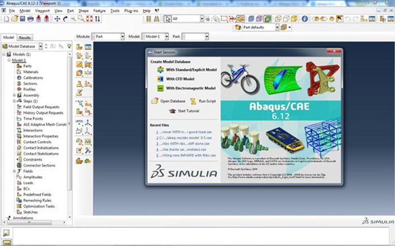
Task: Click the Start Tutorial graduation cap icon
Action: pos(172,111)
